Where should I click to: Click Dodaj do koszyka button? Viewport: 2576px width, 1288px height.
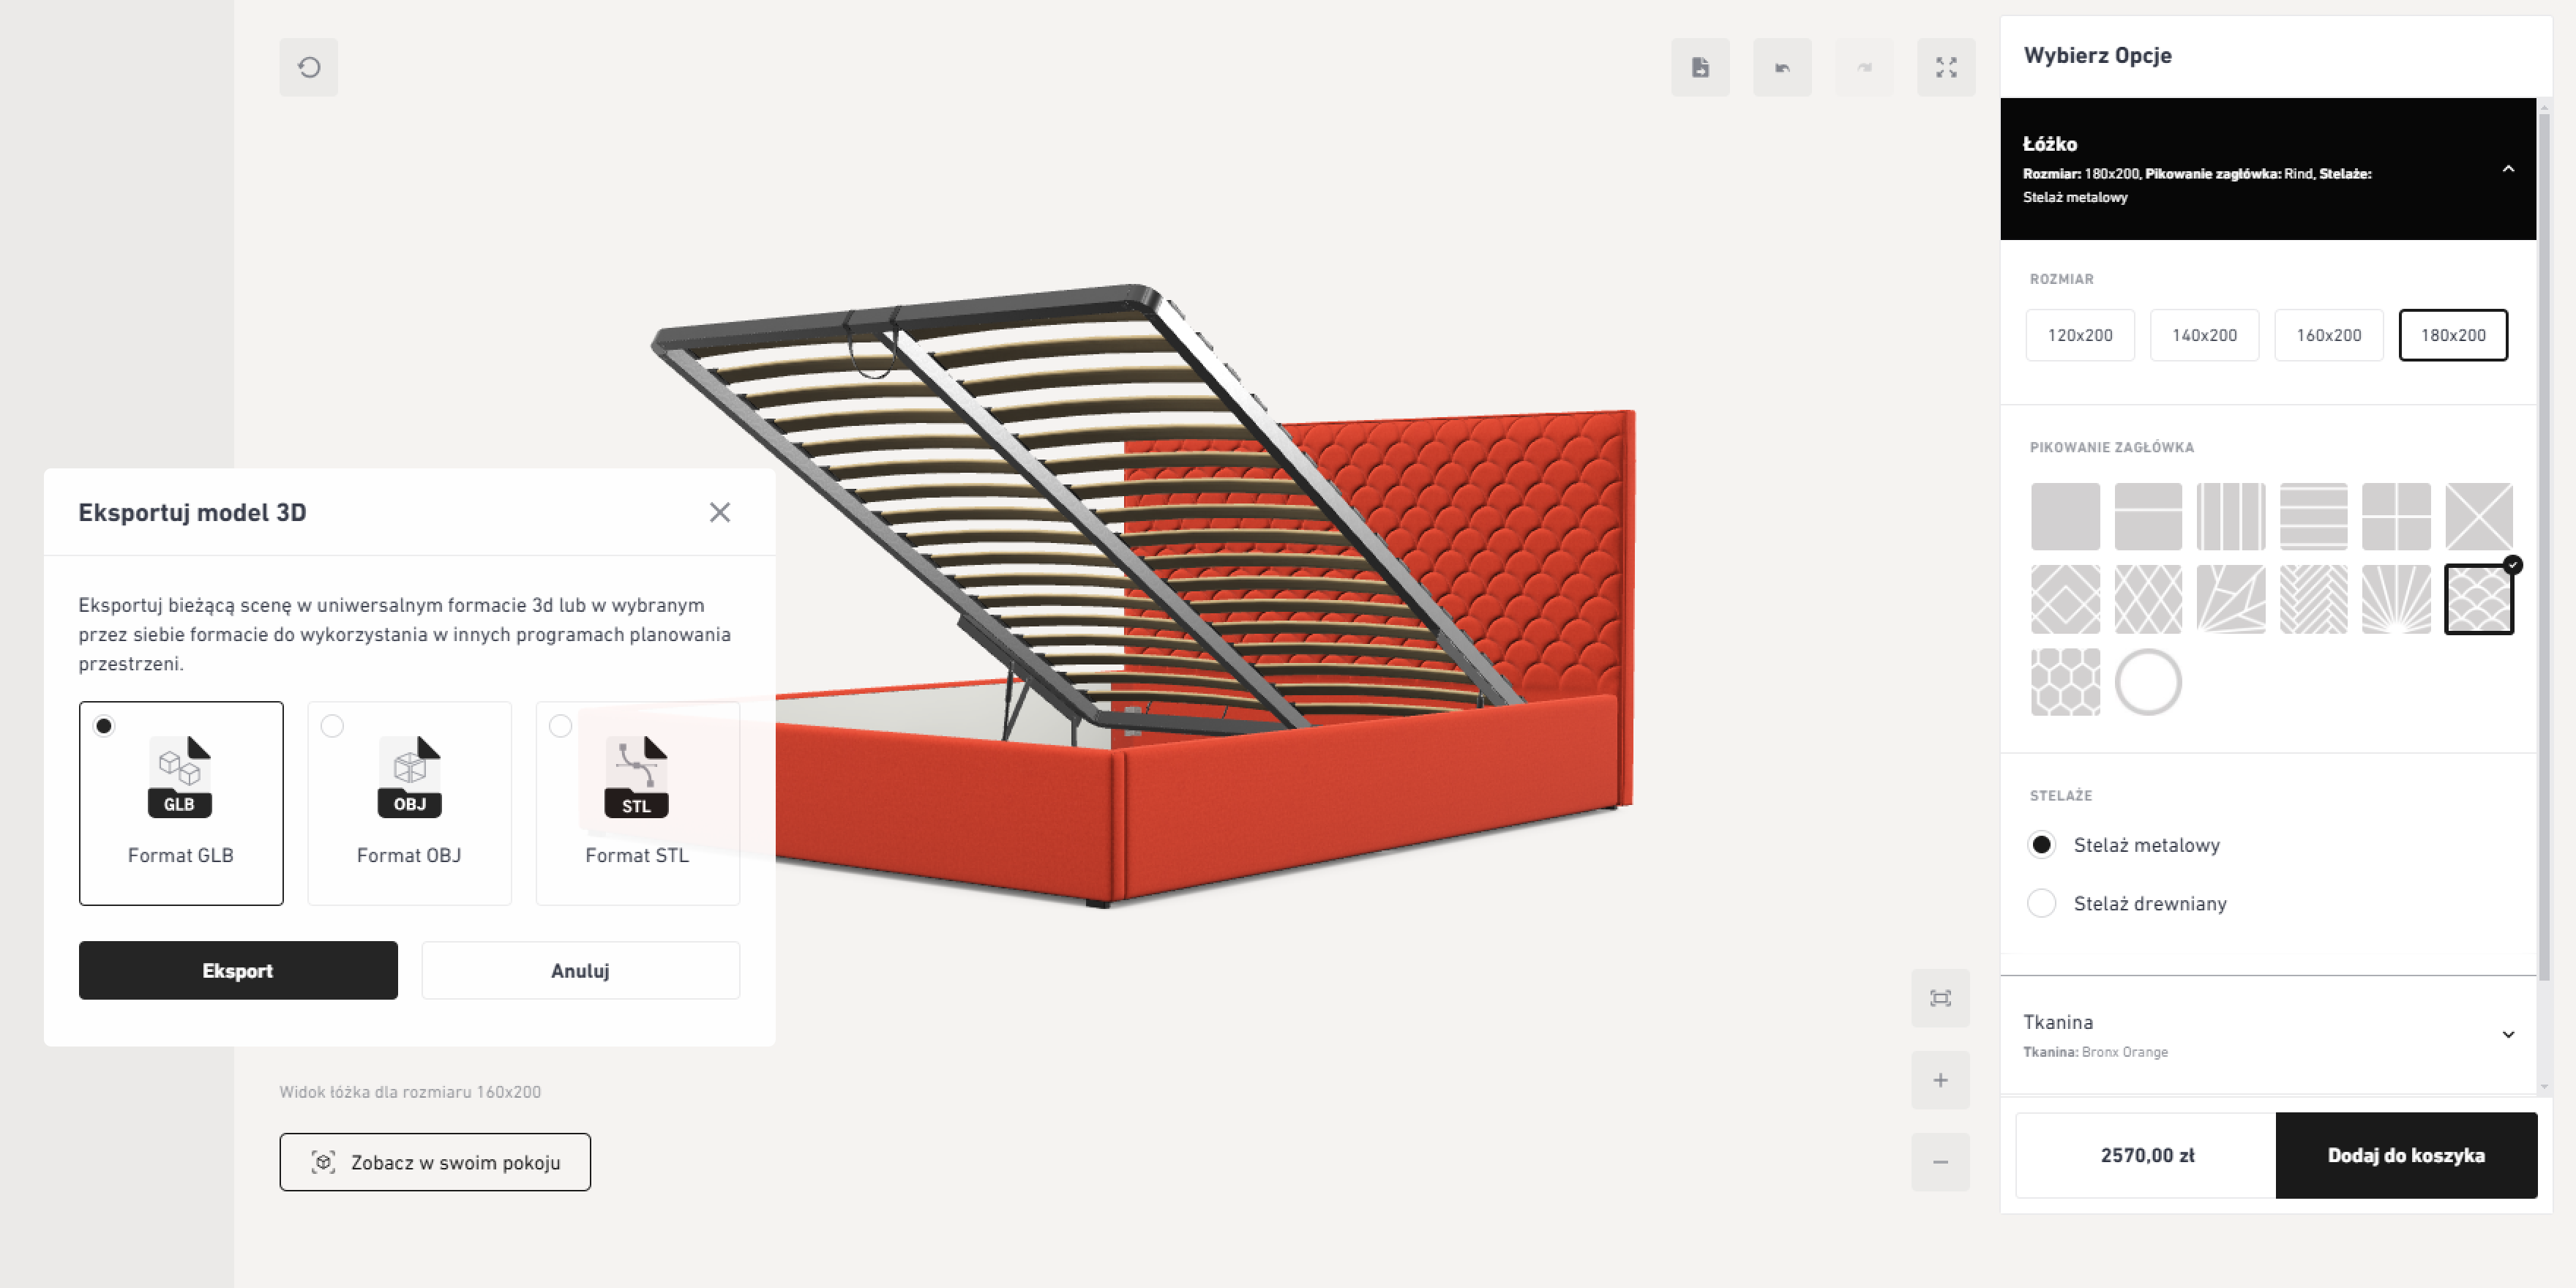tap(2406, 1155)
